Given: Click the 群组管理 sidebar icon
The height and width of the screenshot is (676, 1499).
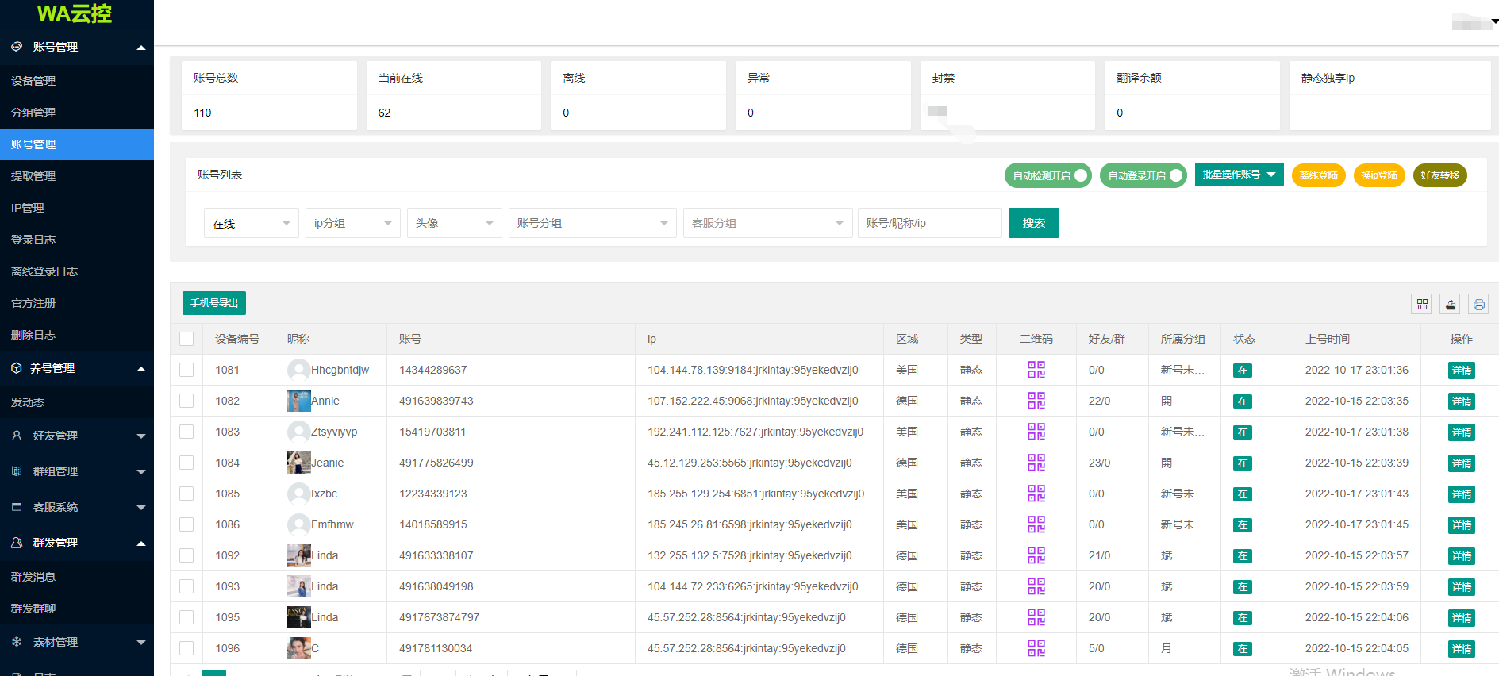Looking at the screenshot, I should (17, 471).
